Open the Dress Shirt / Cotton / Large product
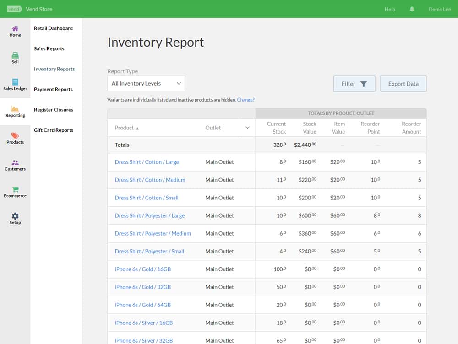Screen dimensions: 458x344 [147, 162]
